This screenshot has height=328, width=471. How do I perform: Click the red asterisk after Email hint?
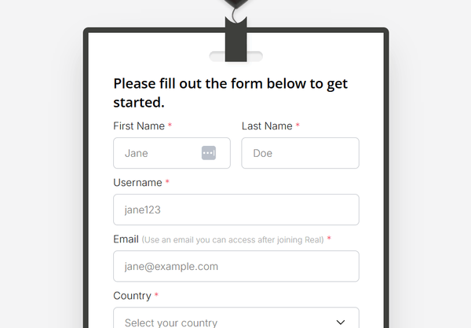[329, 239]
